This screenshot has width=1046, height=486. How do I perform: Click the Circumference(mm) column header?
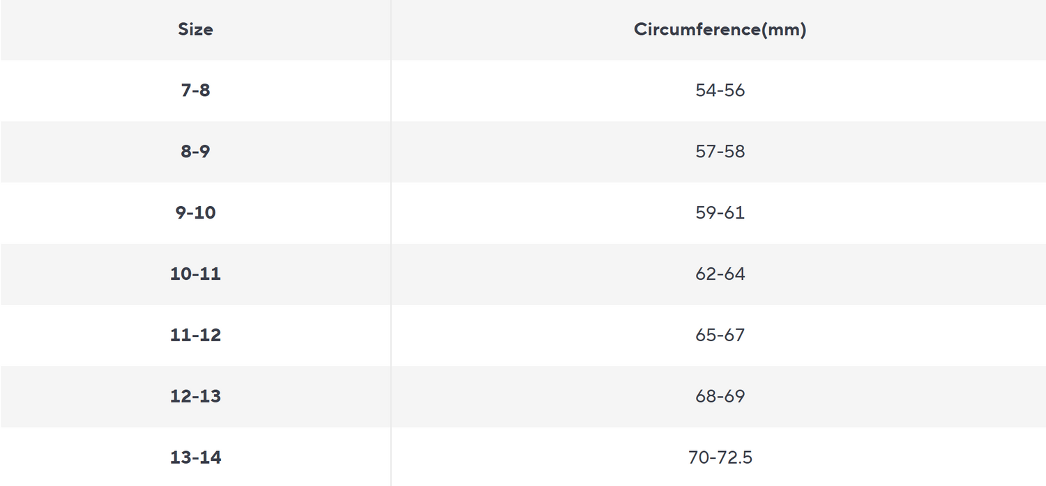[x=720, y=29]
